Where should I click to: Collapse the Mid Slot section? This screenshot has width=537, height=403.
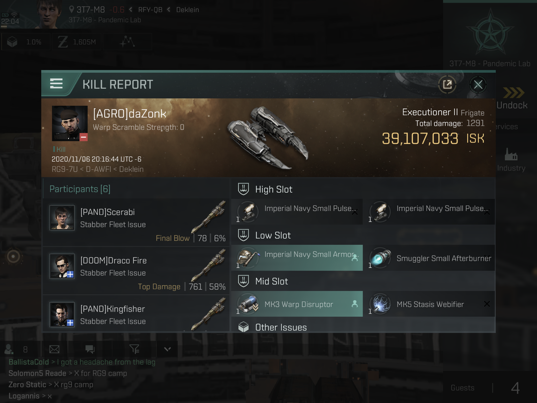point(363,281)
